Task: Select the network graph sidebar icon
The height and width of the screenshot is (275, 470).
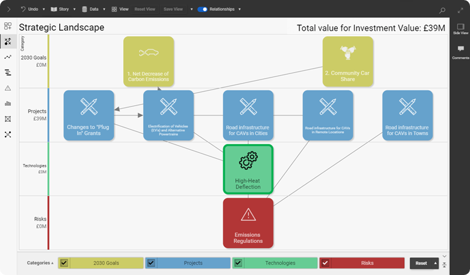Action: [x=8, y=134]
